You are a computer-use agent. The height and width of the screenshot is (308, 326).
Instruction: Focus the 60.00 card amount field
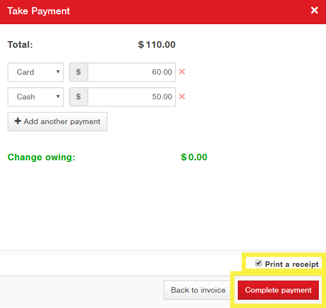(132, 72)
